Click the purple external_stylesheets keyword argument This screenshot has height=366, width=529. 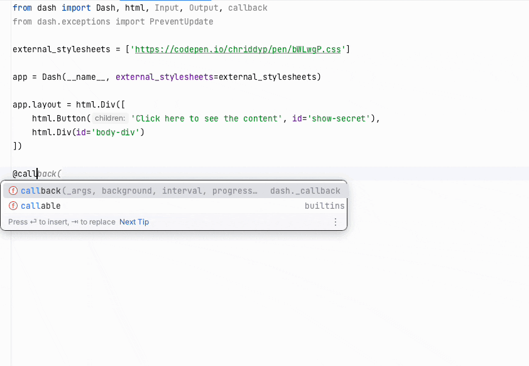pos(165,77)
